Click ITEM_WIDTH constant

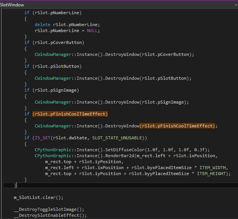pyautogui.click(x=213, y=168)
